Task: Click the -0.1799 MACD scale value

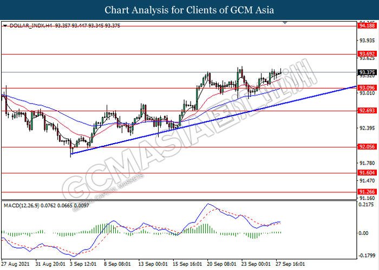Action: [367, 255]
